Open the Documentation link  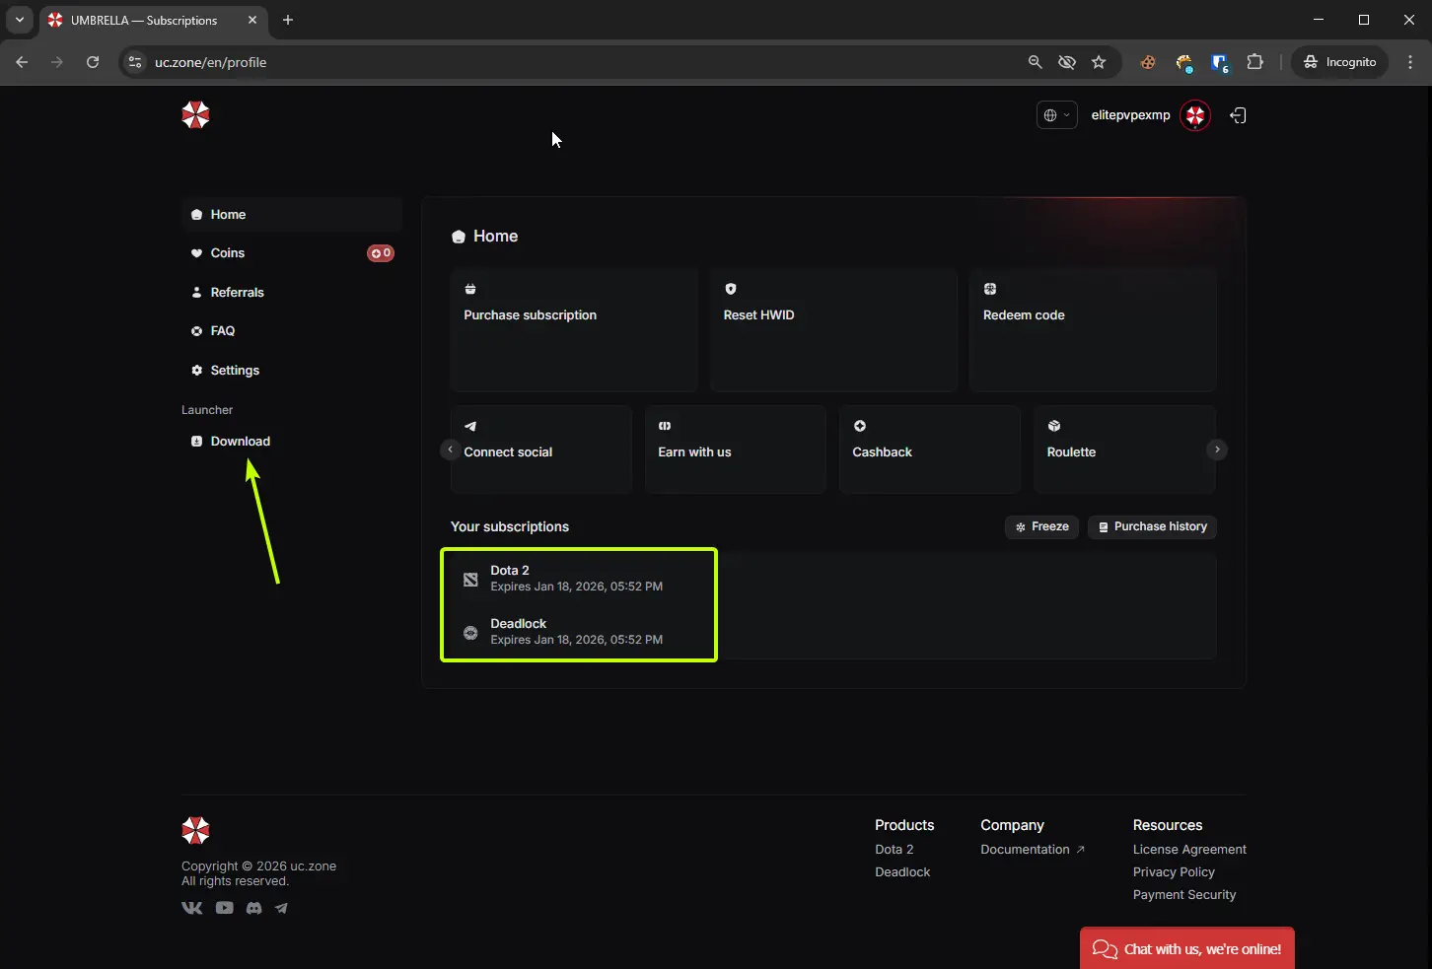(1033, 850)
